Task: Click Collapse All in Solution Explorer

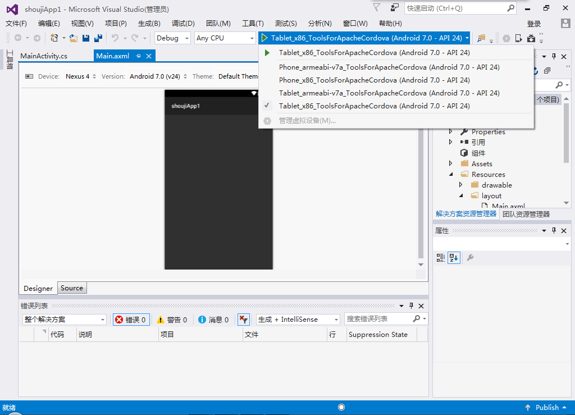Action: 547,71
